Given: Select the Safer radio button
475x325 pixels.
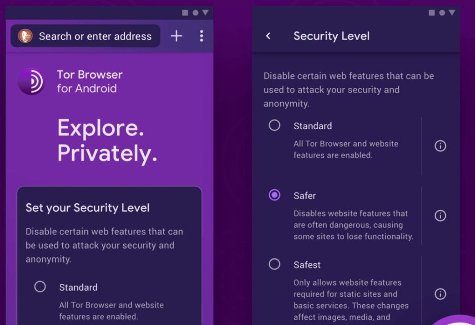Looking at the screenshot, I should click(275, 195).
